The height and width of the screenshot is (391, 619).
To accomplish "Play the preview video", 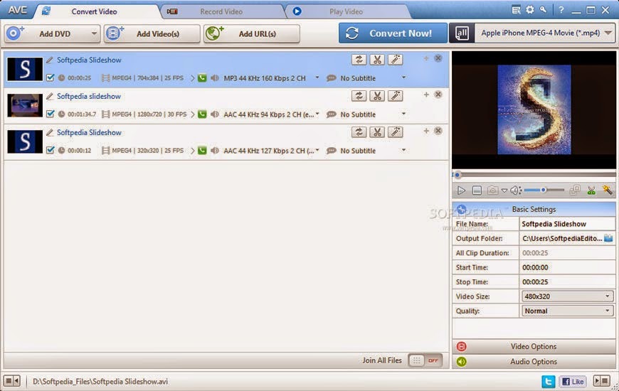I will coord(461,191).
